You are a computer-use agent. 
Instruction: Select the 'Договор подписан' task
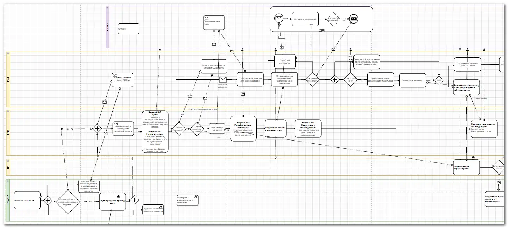(x=27, y=200)
